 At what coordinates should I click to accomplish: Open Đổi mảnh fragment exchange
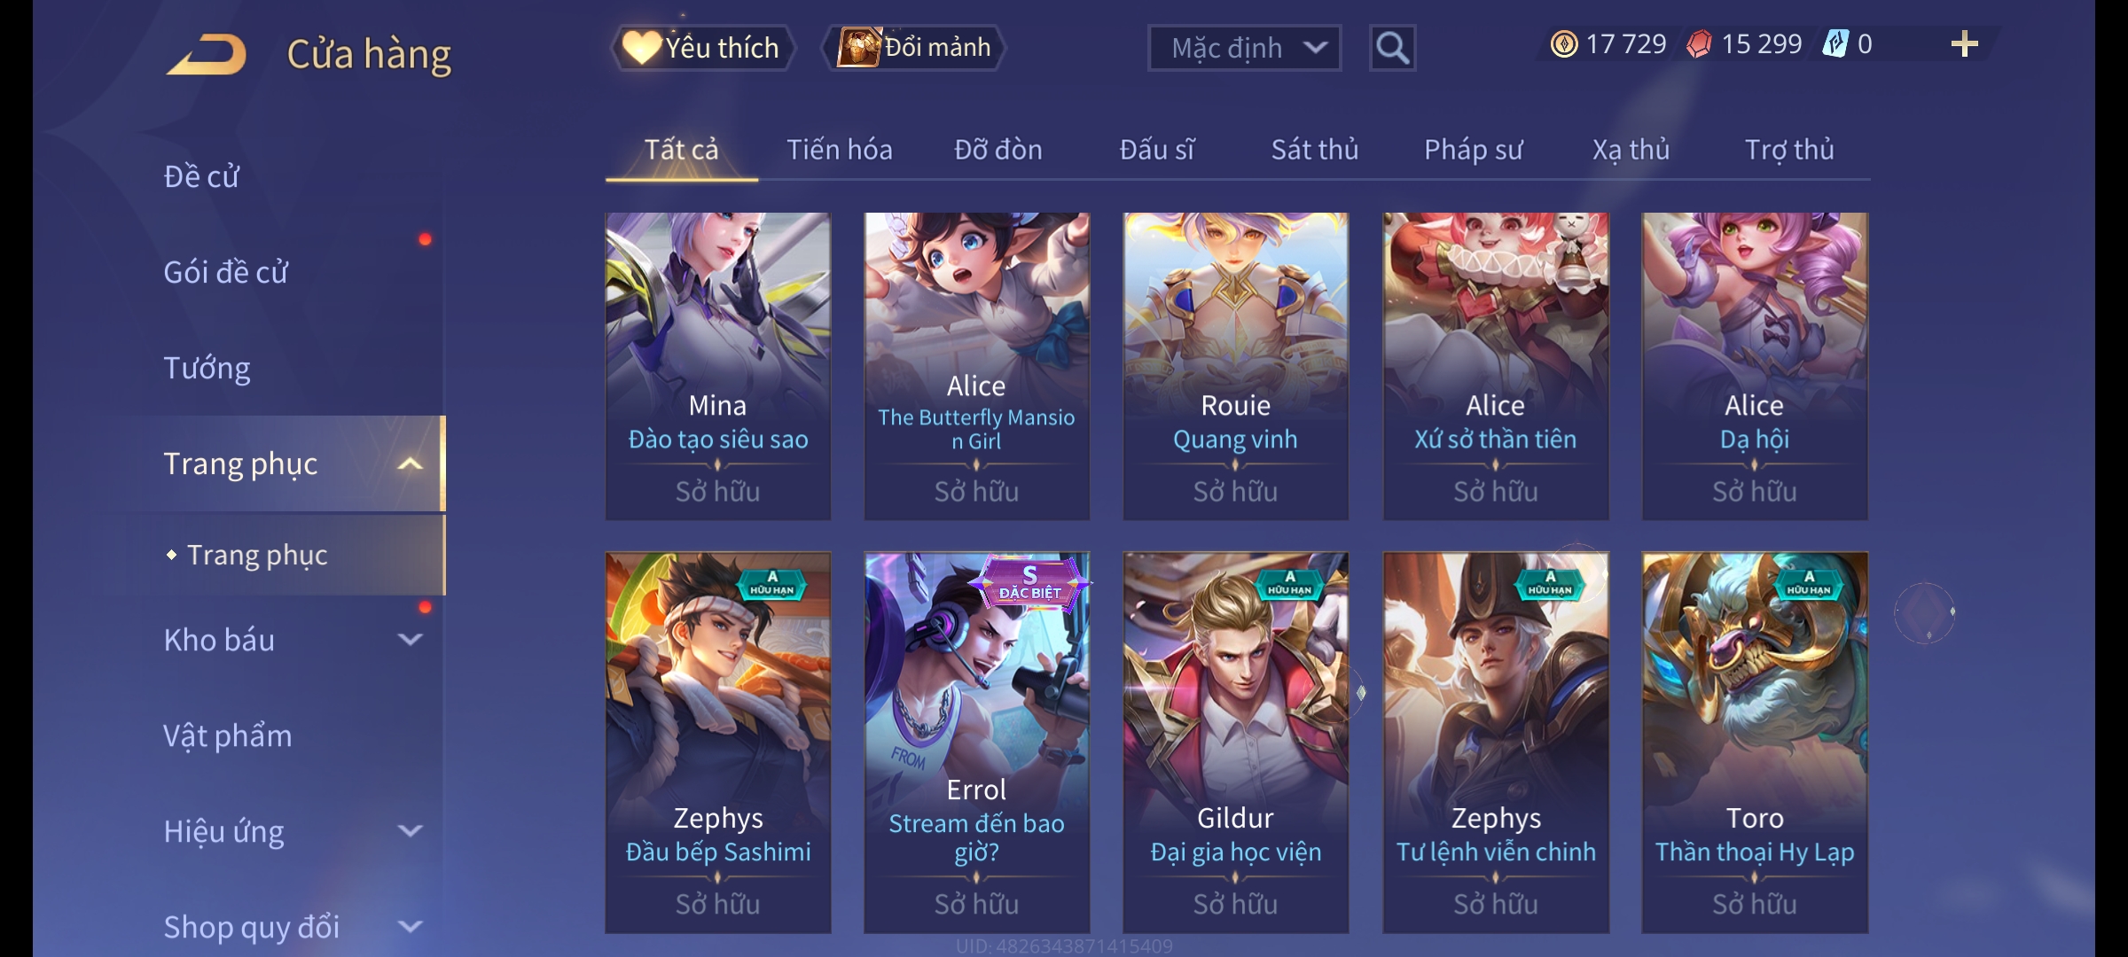(914, 48)
